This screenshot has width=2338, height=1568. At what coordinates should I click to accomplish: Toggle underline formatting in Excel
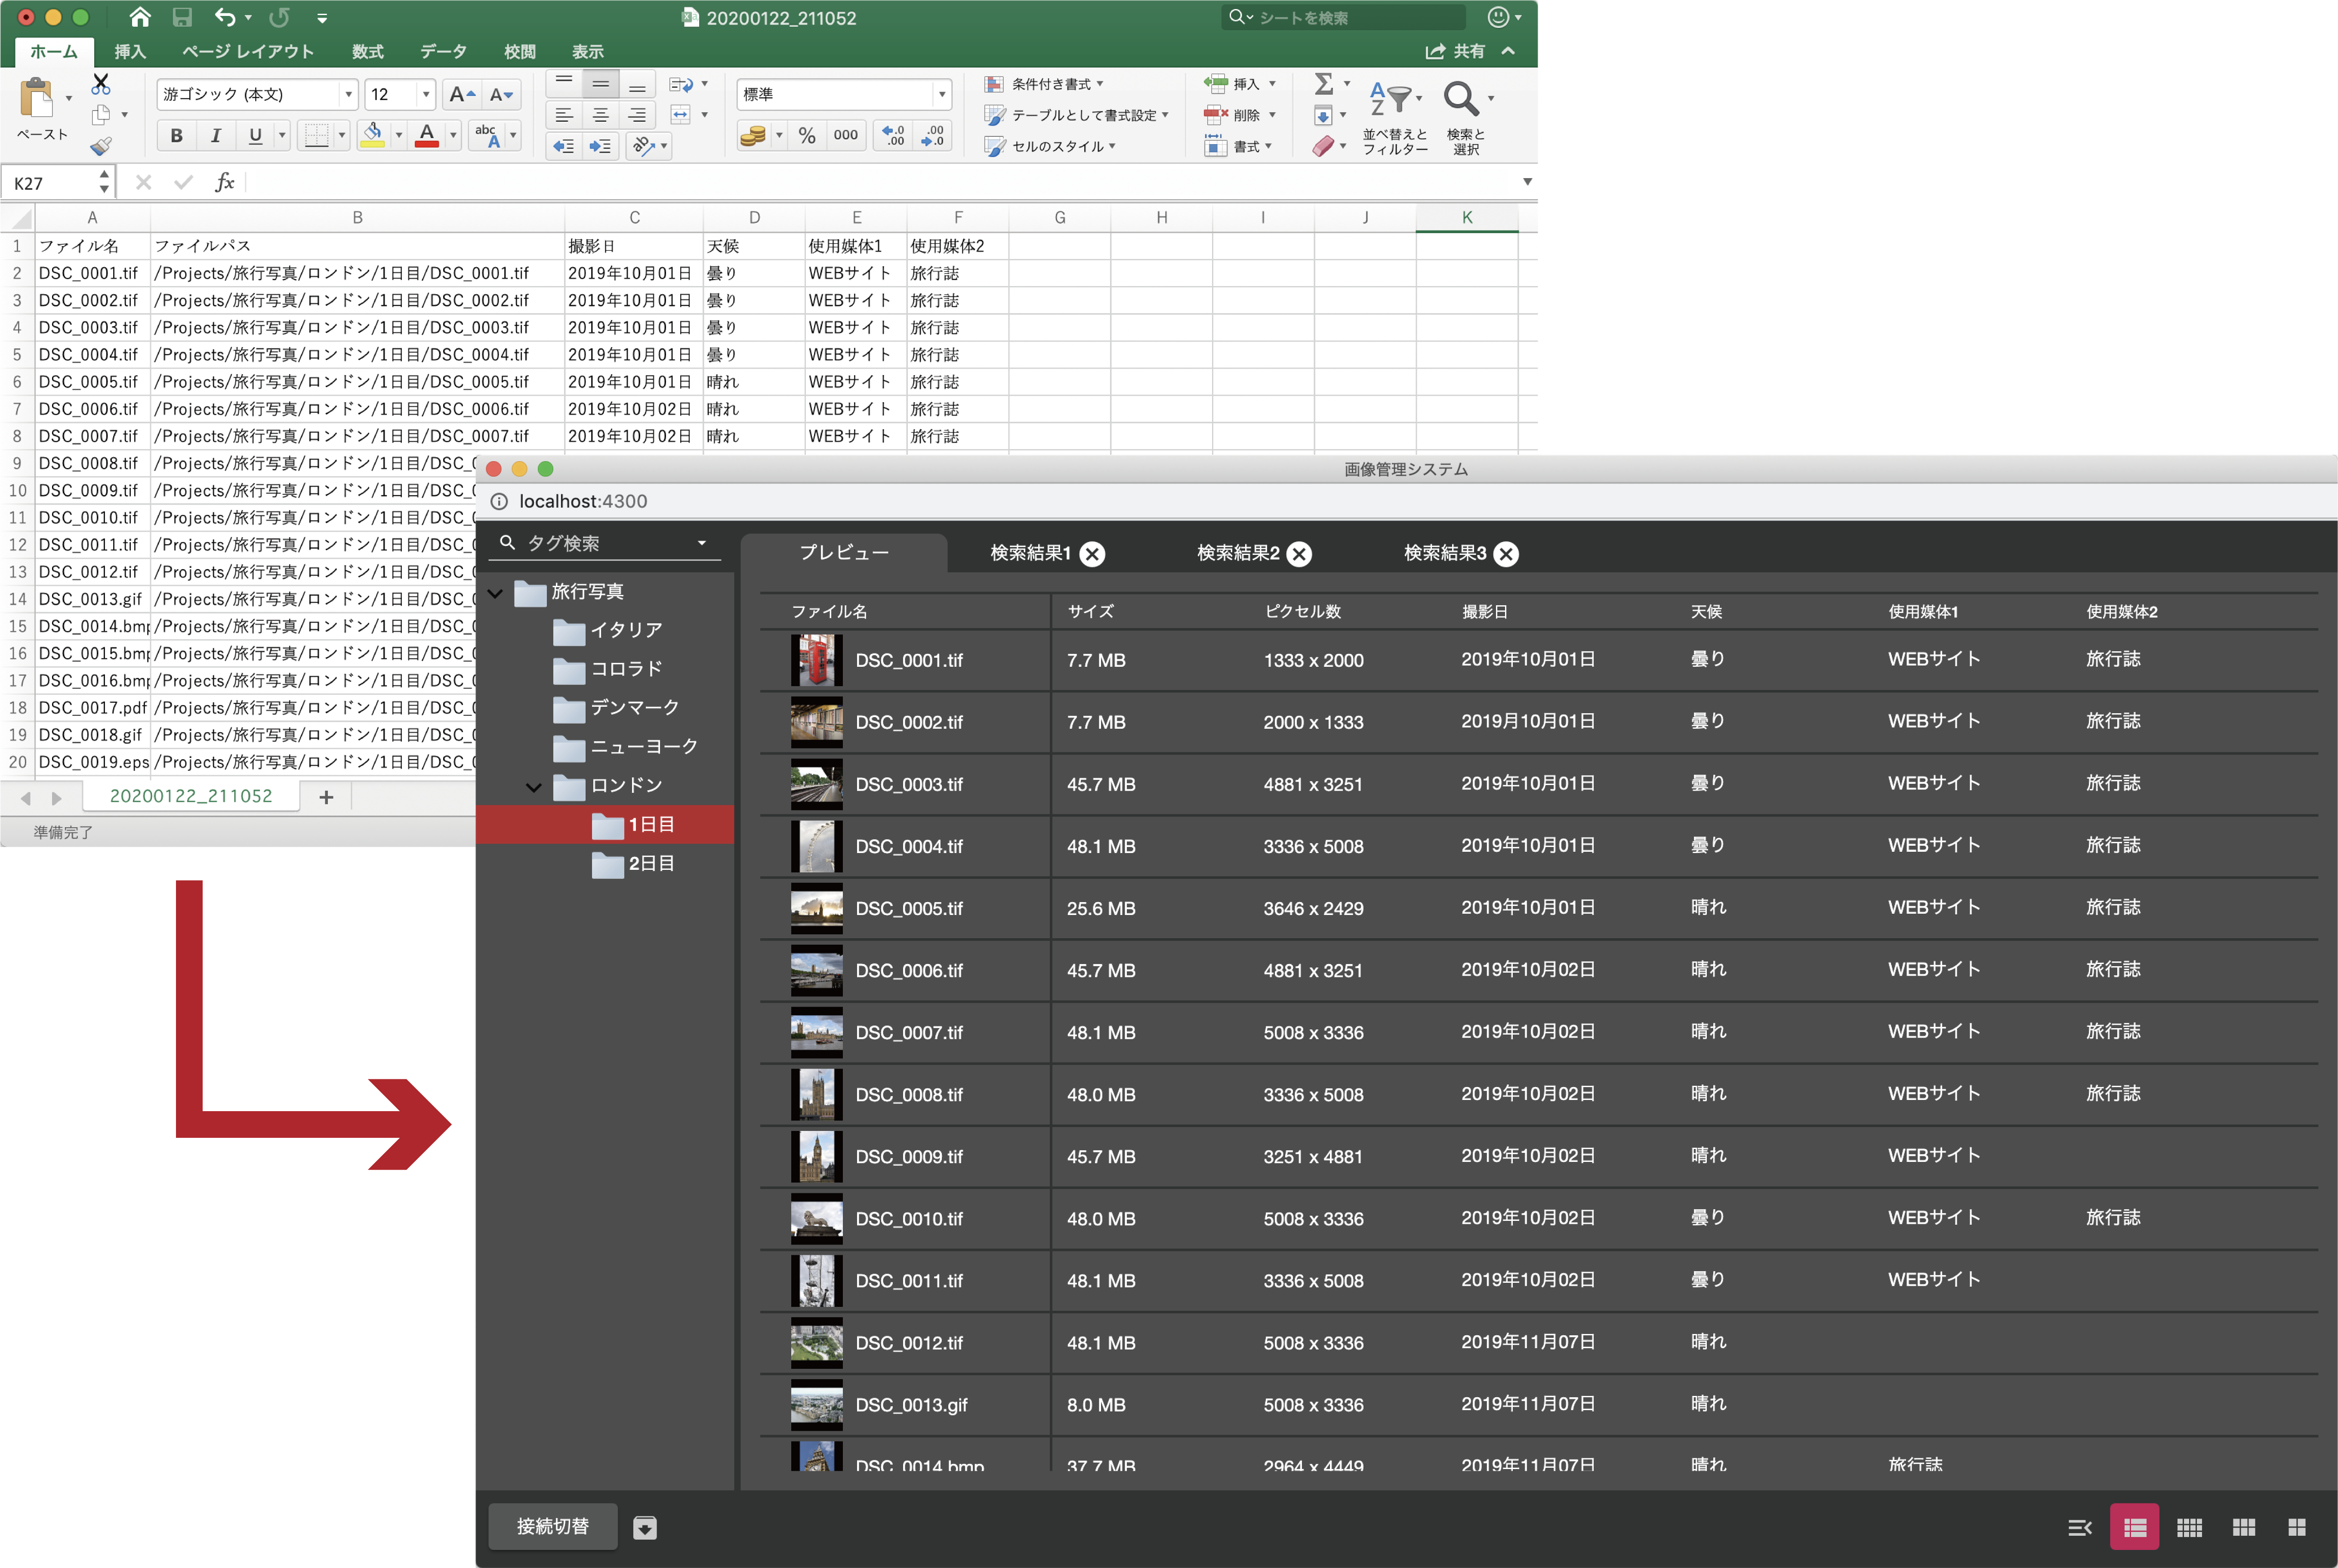pos(255,135)
